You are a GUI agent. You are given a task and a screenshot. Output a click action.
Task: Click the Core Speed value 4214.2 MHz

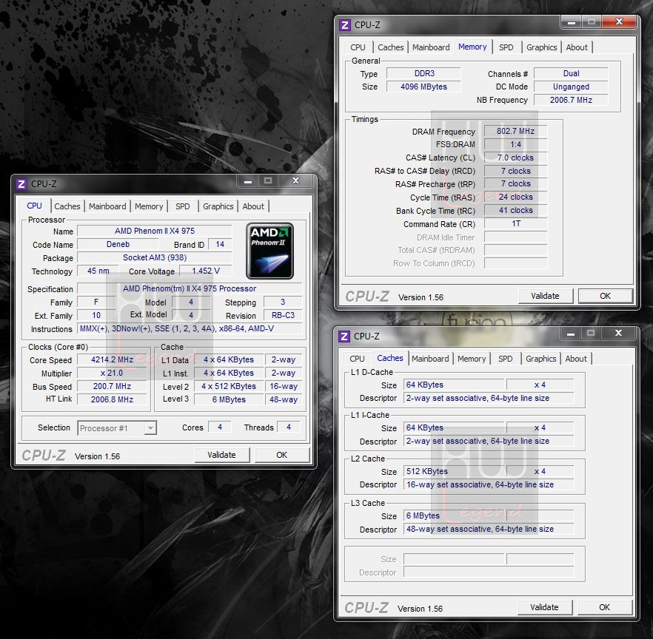(112, 360)
